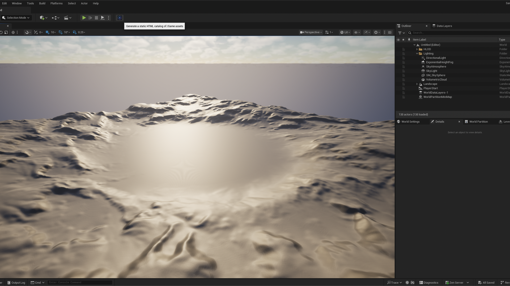510x286 pixels.
Task: Select PlayerStart actor
Action: pyautogui.click(x=431, y=88)
